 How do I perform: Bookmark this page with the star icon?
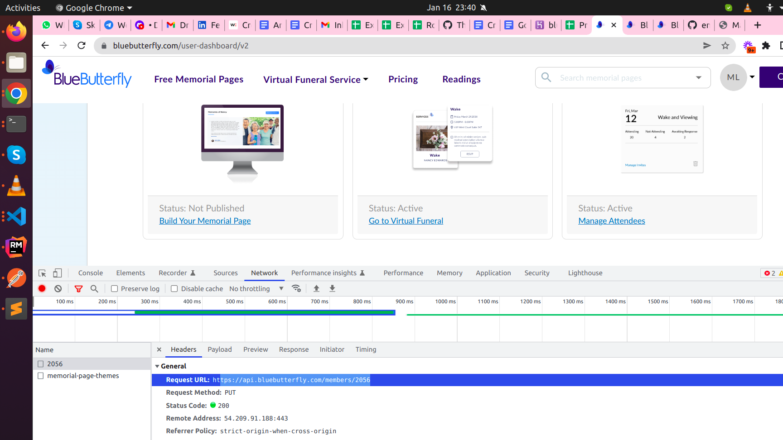[x=725, y=45]
